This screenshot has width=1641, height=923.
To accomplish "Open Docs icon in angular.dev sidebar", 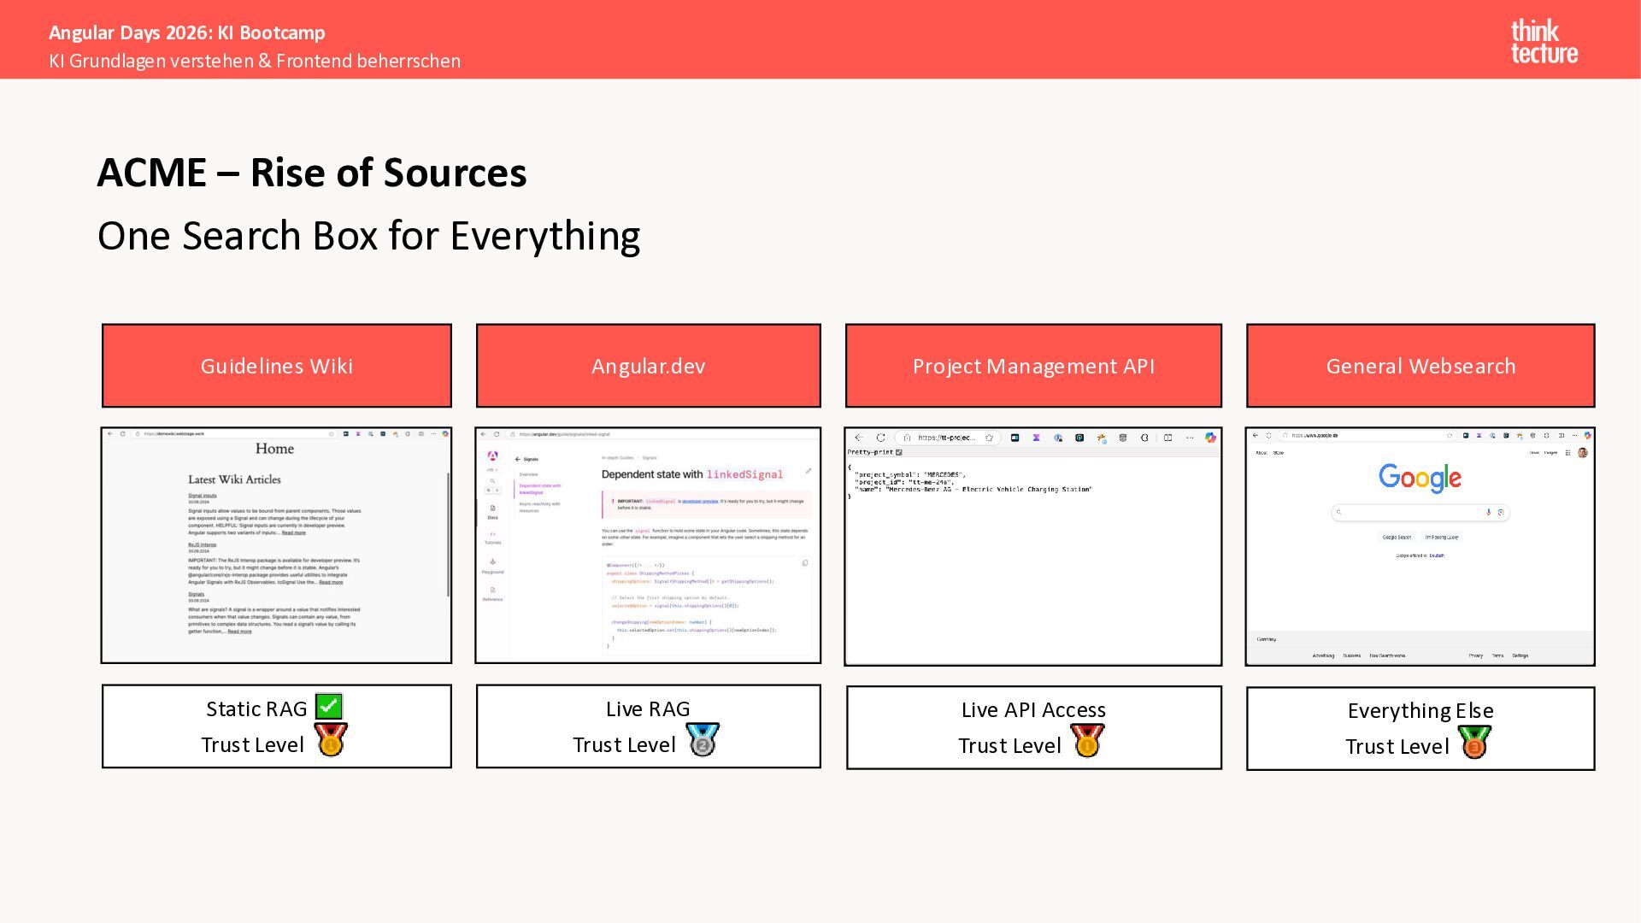I will pos(492,509).
